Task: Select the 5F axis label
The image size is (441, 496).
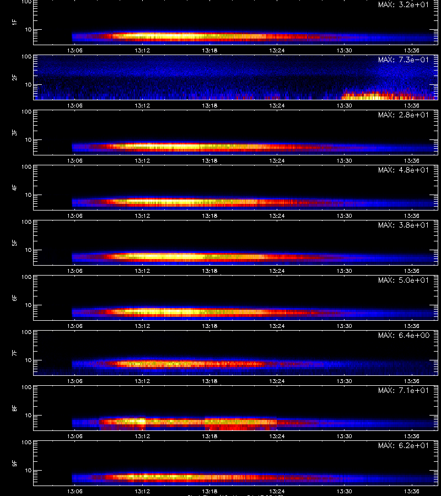Action: click(x=14, y=242)
